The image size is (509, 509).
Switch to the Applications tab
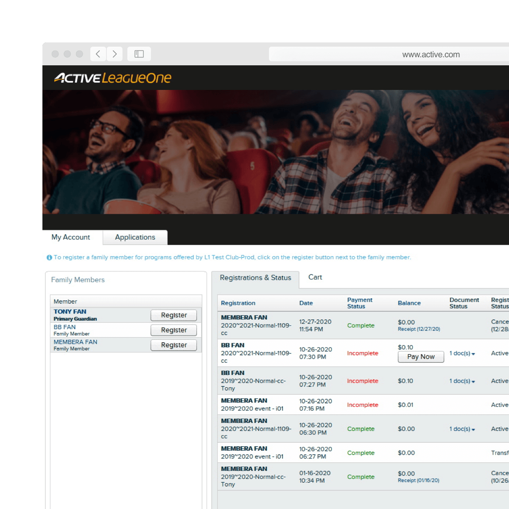coord(135,238)
